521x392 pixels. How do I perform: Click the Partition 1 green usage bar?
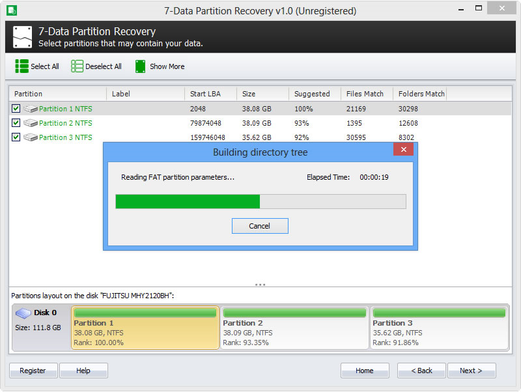[x=145, y=313]
